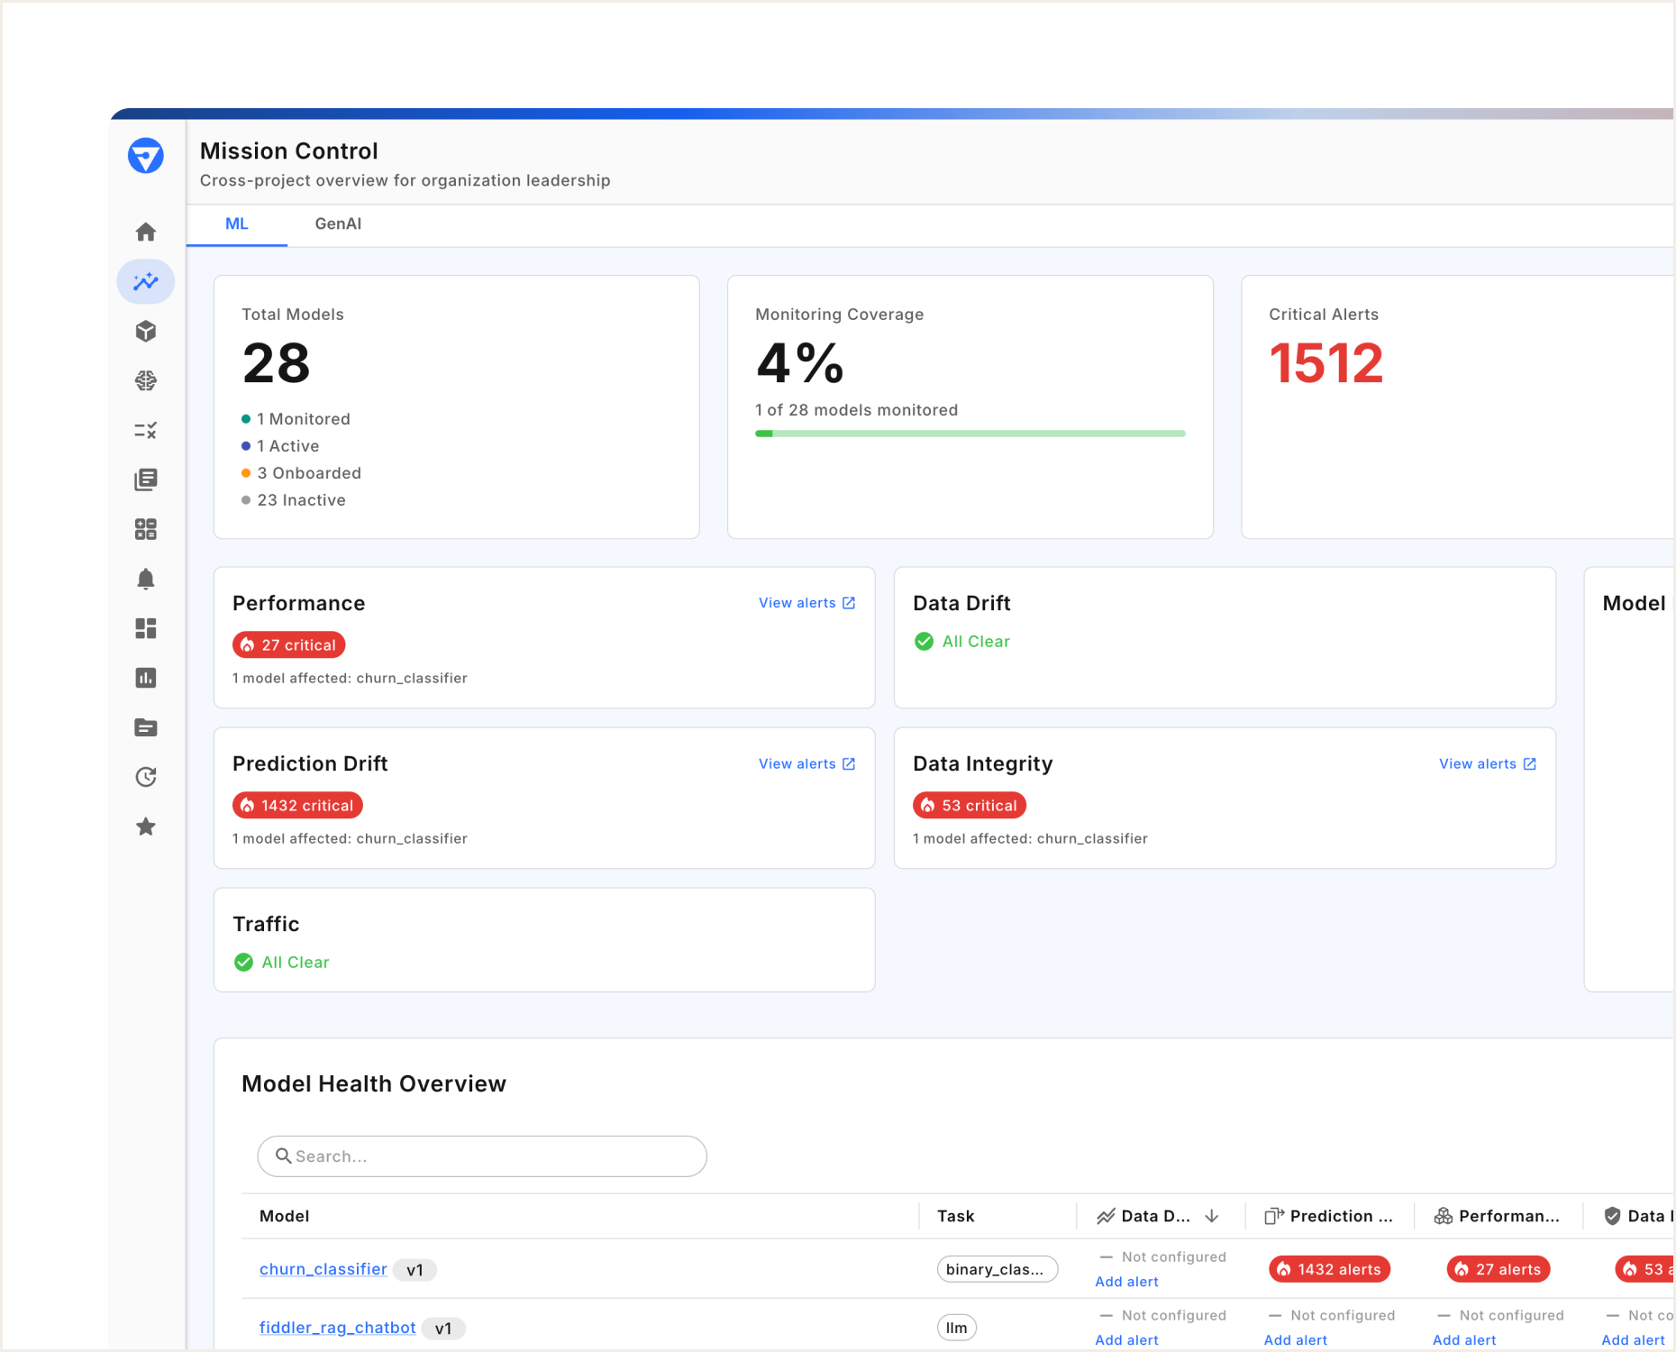This screenshot has height=1352, width=1676.
Task: Open the grid widgets sidebar icon
Action: tap(145, 529)
